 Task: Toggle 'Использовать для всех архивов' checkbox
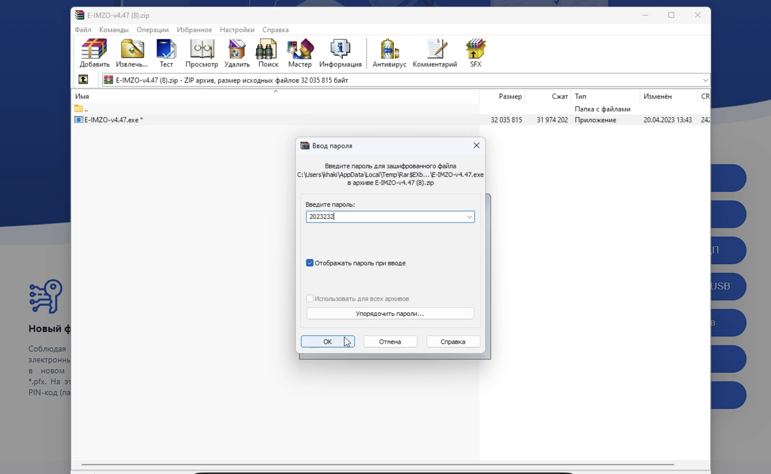click(310, 299)
